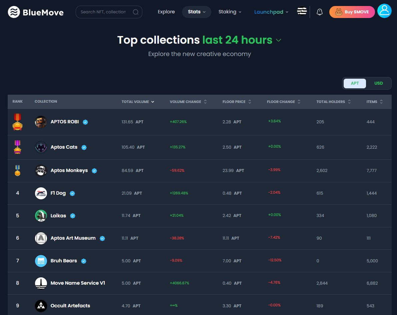Screen dimensions: 397x315
Task: Click the Aptos Art Museum avatar
Action: pyautogui.click(x=41, y=238)
